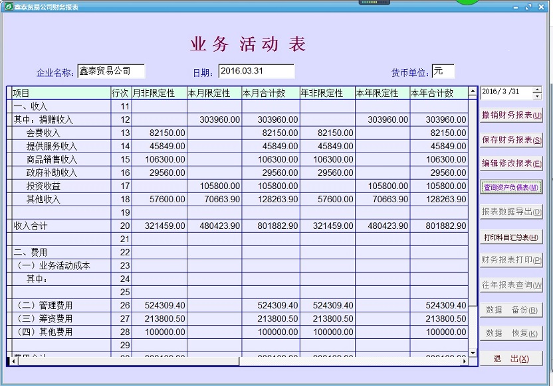Save report with 保存财务报表 button
The image size is (553, 386).
click(511, 140)
